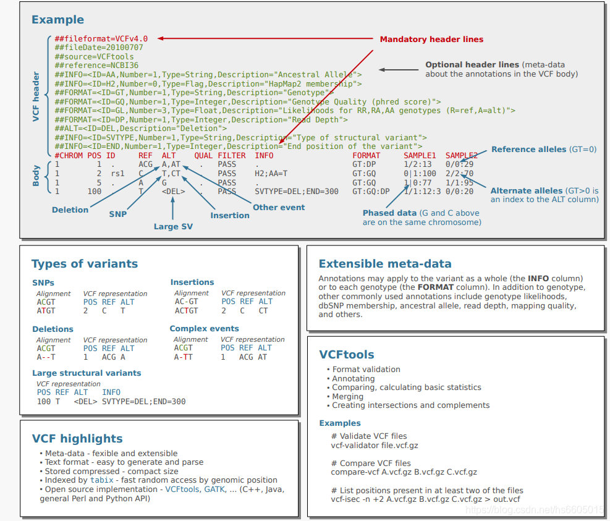
Task: Select the "Insertion" arrow label
Action: click(x=230, y=216)
